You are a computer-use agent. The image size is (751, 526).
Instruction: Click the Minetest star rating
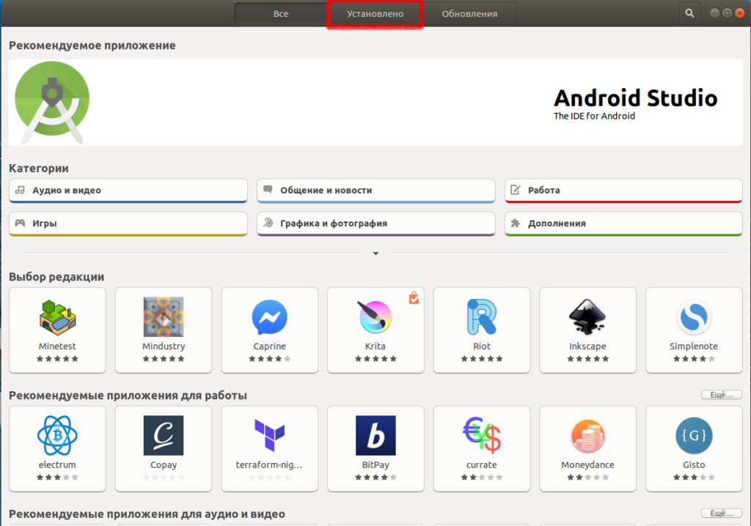point(57,358)
